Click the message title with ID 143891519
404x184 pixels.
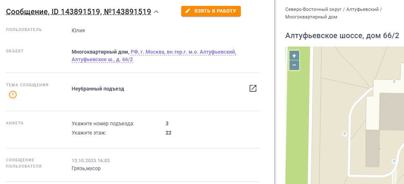(78, 12)
